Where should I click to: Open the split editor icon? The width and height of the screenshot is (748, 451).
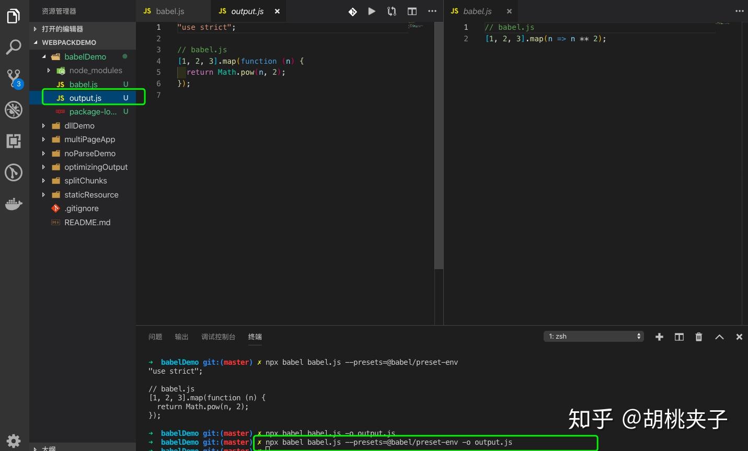[x=412, y=11]
